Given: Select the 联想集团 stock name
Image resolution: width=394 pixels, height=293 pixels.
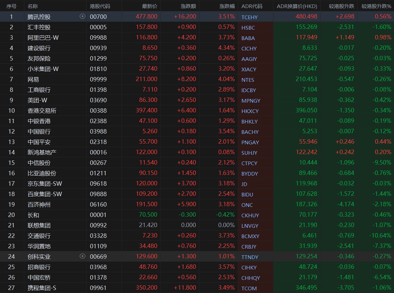Looking at the screenshot, I should click(x=39, y=225).
